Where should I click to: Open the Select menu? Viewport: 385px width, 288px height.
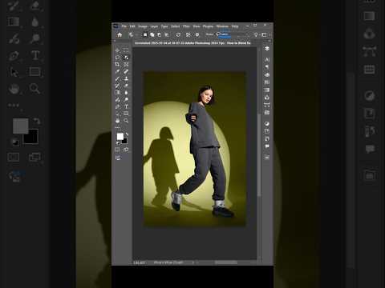[x=176, y=26]
